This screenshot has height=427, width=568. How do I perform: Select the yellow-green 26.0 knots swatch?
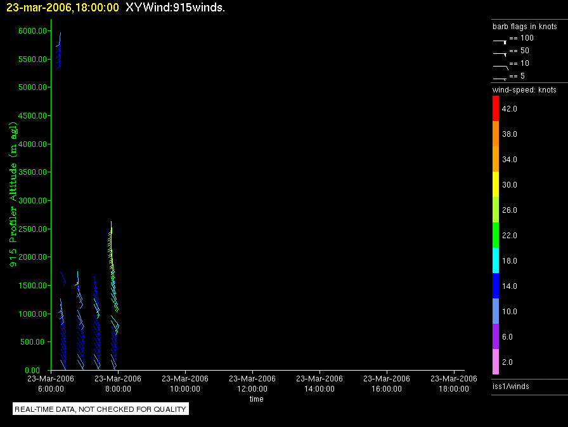pos(496,210)
